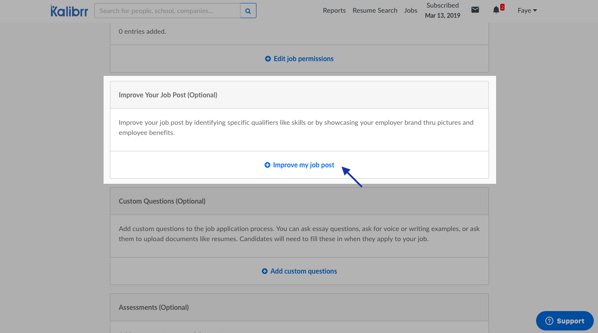Expand the Faye account dropdown
This screenshot has width=598, height=333.
pos(527,11)
